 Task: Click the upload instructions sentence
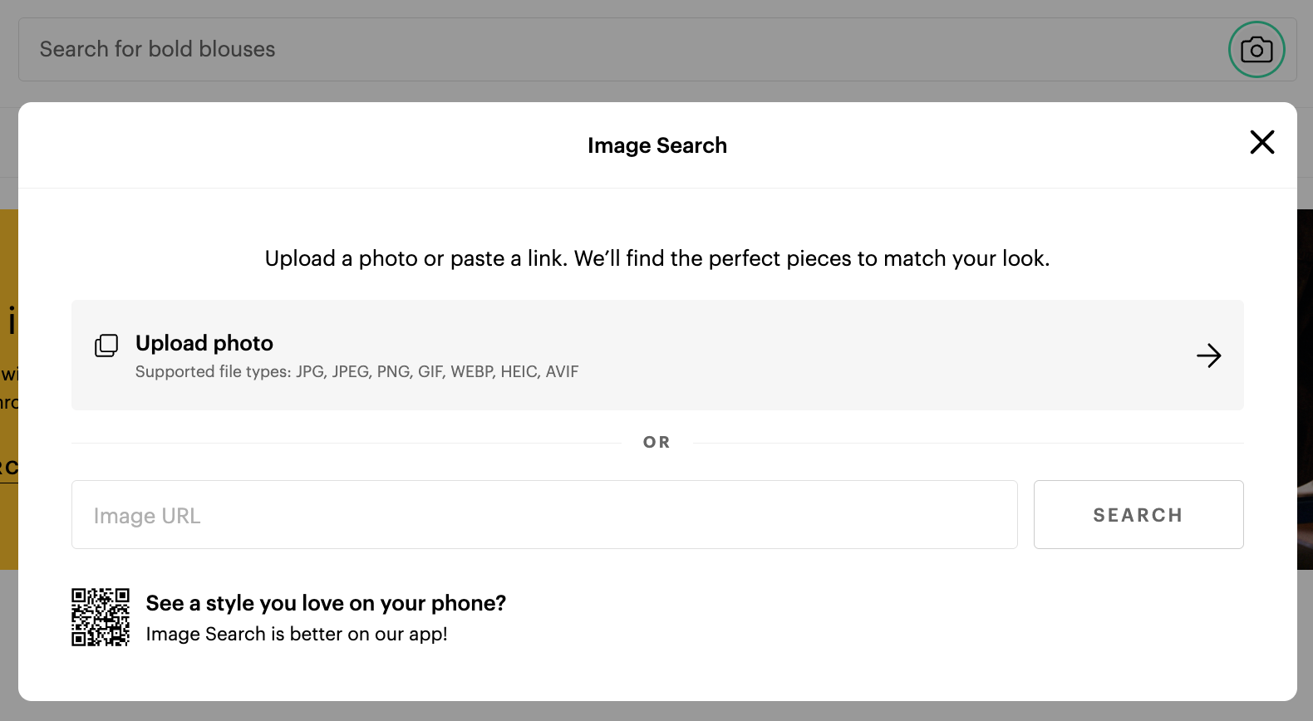[x=656, y=258]
